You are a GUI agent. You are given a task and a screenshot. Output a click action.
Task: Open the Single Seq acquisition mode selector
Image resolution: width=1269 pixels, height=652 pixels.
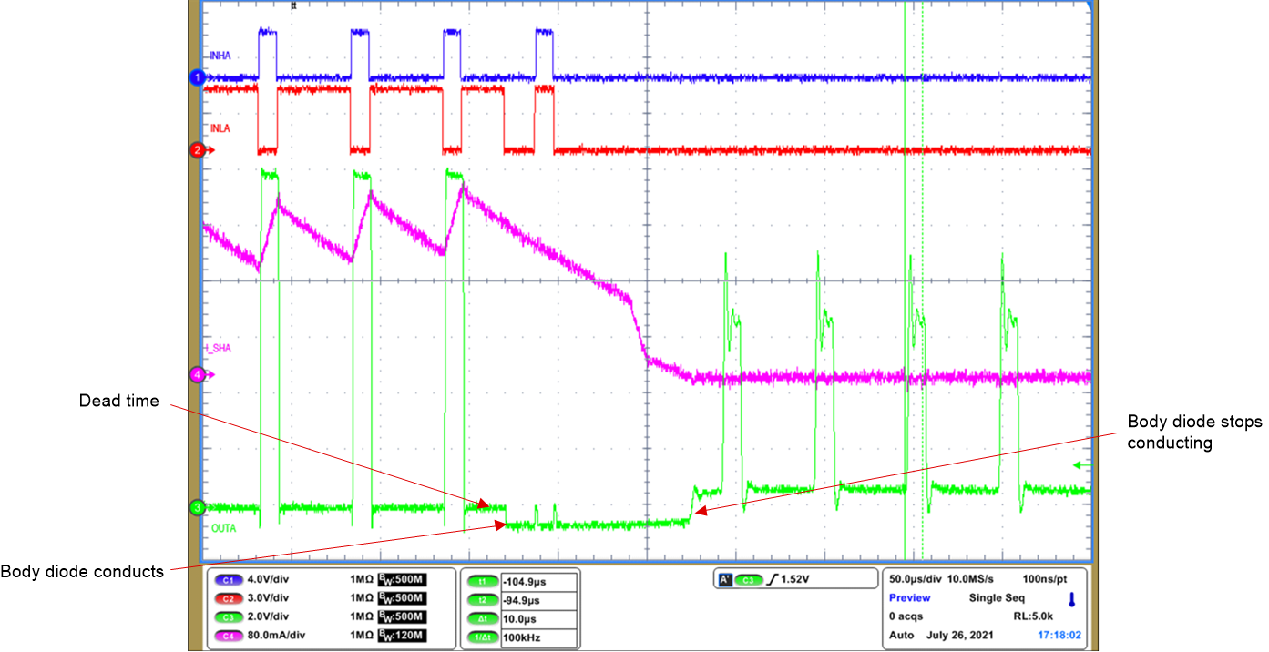998,597
